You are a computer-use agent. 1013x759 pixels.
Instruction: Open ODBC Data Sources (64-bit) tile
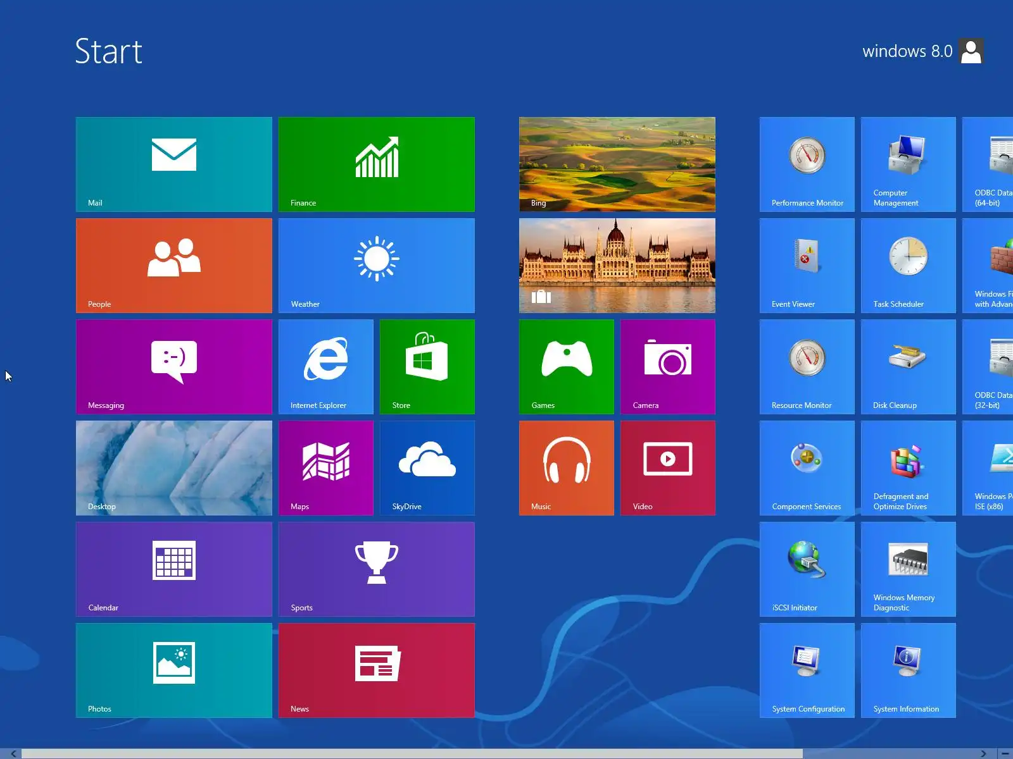coord(988,164)
